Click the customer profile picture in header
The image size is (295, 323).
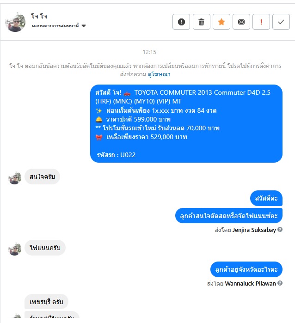tap(15, 22)
